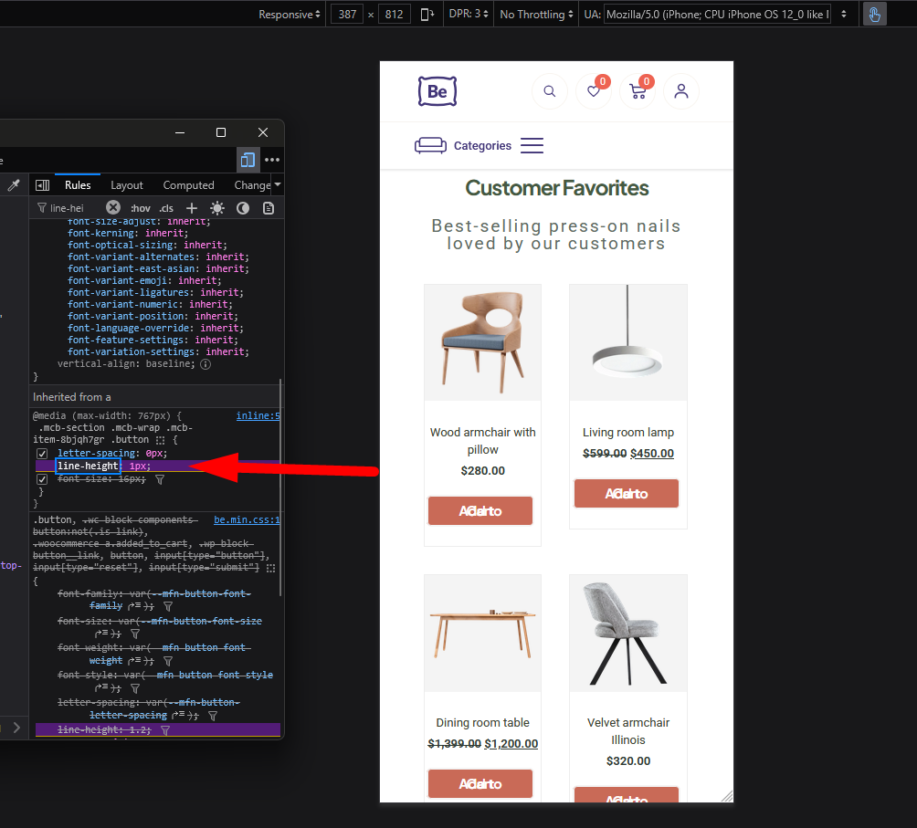Rotate the viewport orientation
This screenshot has height=828, width=917.
(x=427, y=15)
